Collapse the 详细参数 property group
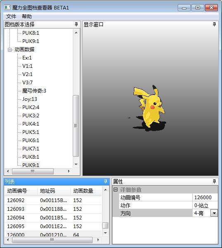The height and width of the screenshot is (248, 222). tap(116, 189)
